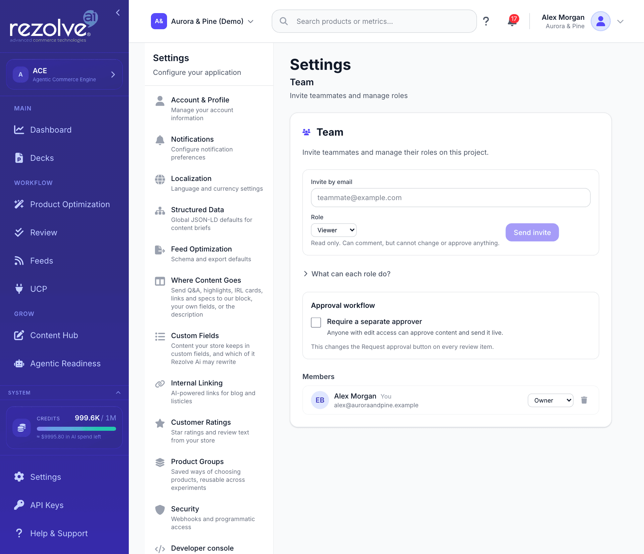Open the Aurora & Pine (Demo) project dropdown
The height and width of the screenshot is (554, 644).
pyautogui.click(x=203, y=21)
